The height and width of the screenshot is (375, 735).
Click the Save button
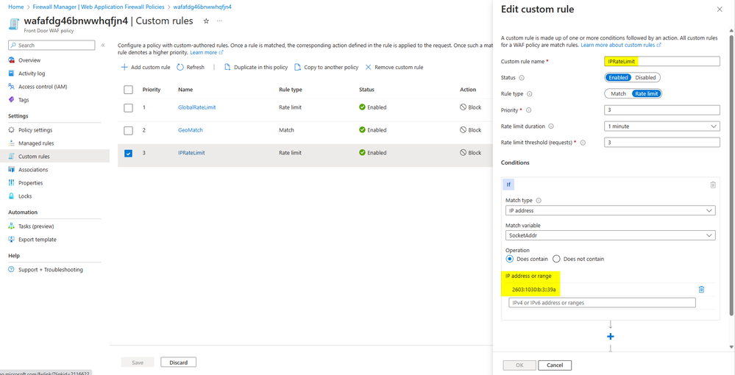click(x=138, y=362)
